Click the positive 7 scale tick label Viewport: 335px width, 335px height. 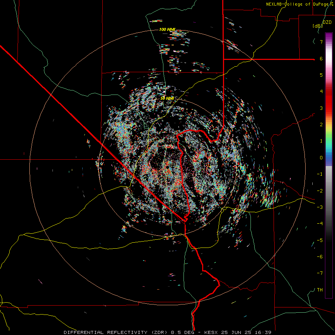321,42
